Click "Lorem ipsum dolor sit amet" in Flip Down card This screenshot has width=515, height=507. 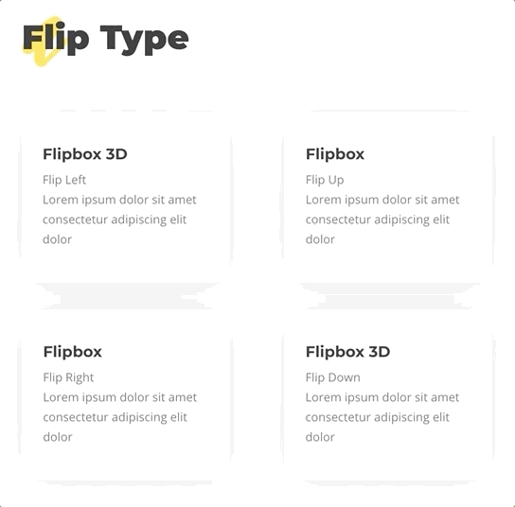[382, 397]
